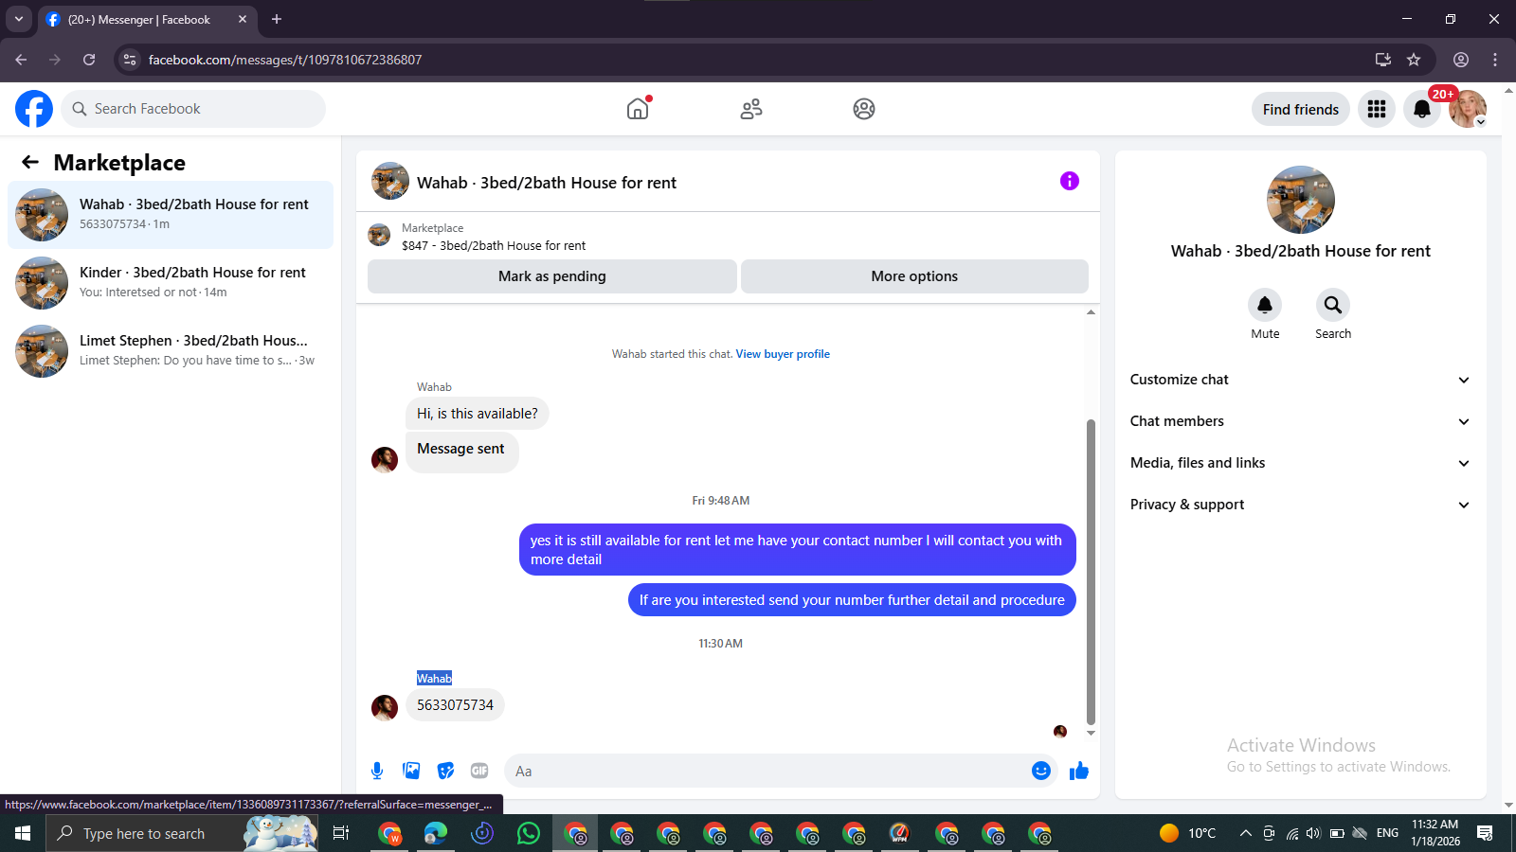
Task: Open Windows notification center icon
Action: click(x=1485, y=833)
